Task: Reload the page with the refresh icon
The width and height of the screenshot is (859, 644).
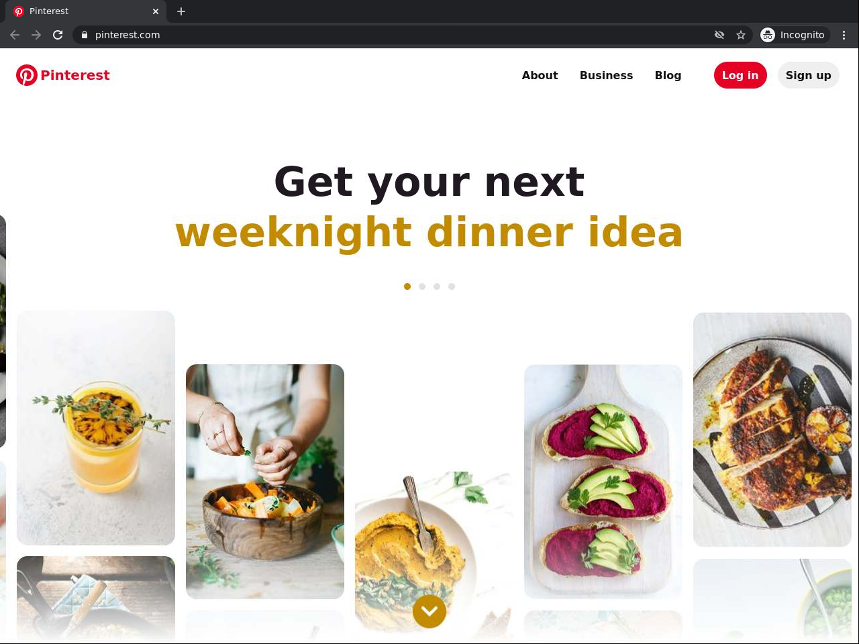Action: click(58, 35)
